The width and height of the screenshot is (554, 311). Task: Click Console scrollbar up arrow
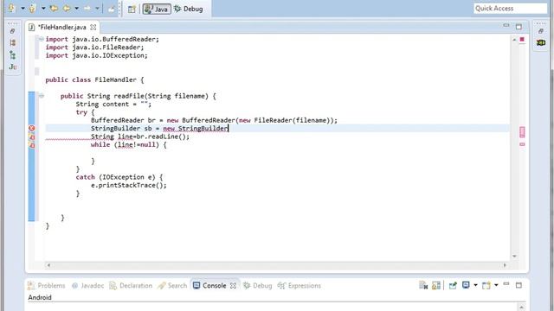[x=521, y=308]
